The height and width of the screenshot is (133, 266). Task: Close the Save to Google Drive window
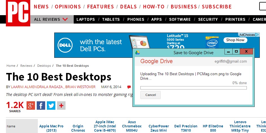coord(246,52)
